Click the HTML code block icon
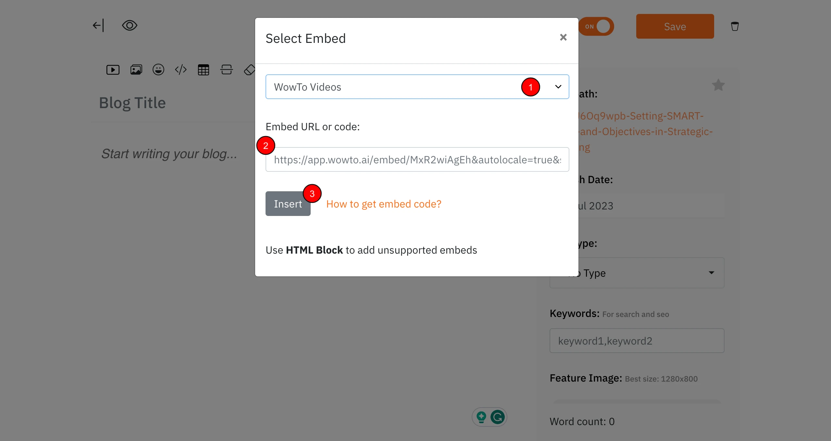Screen dimensions: 831x441 pyautogui.click(x=181, y=70)
